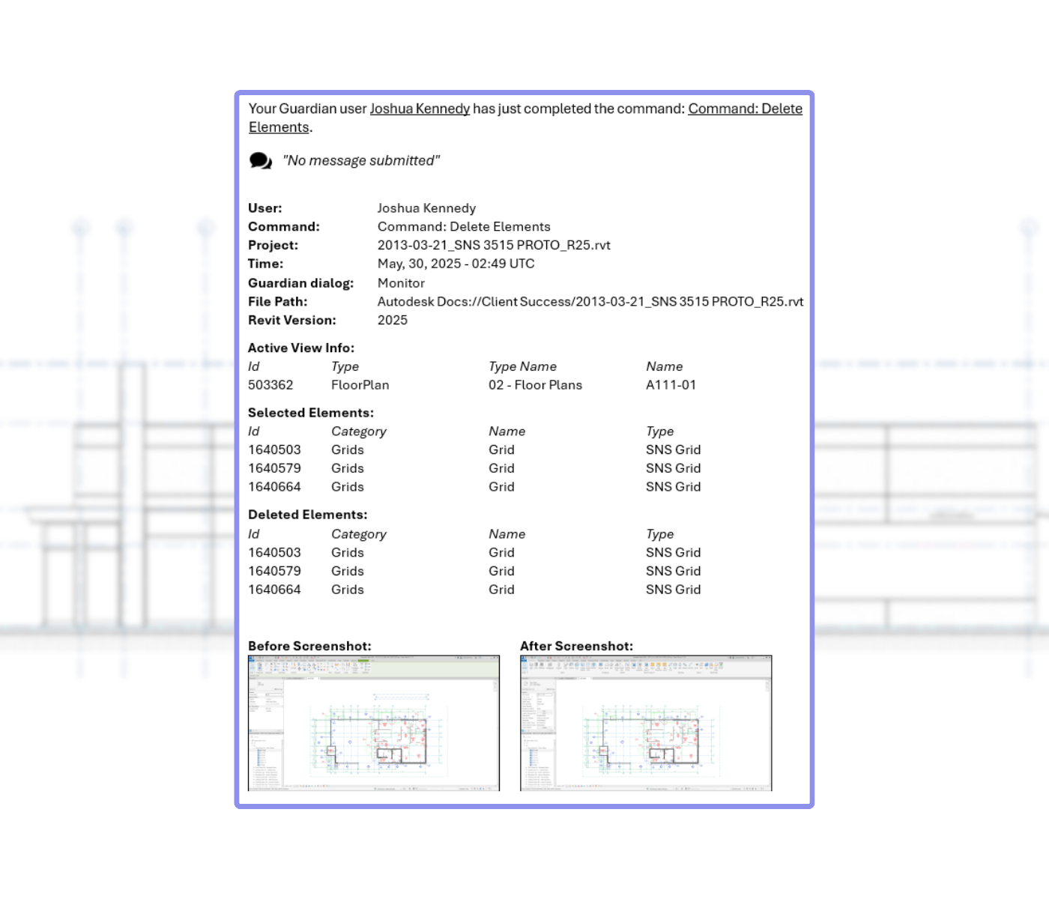
Task: Click the 02 - Floor Plans type name
Action: (535, 385)
